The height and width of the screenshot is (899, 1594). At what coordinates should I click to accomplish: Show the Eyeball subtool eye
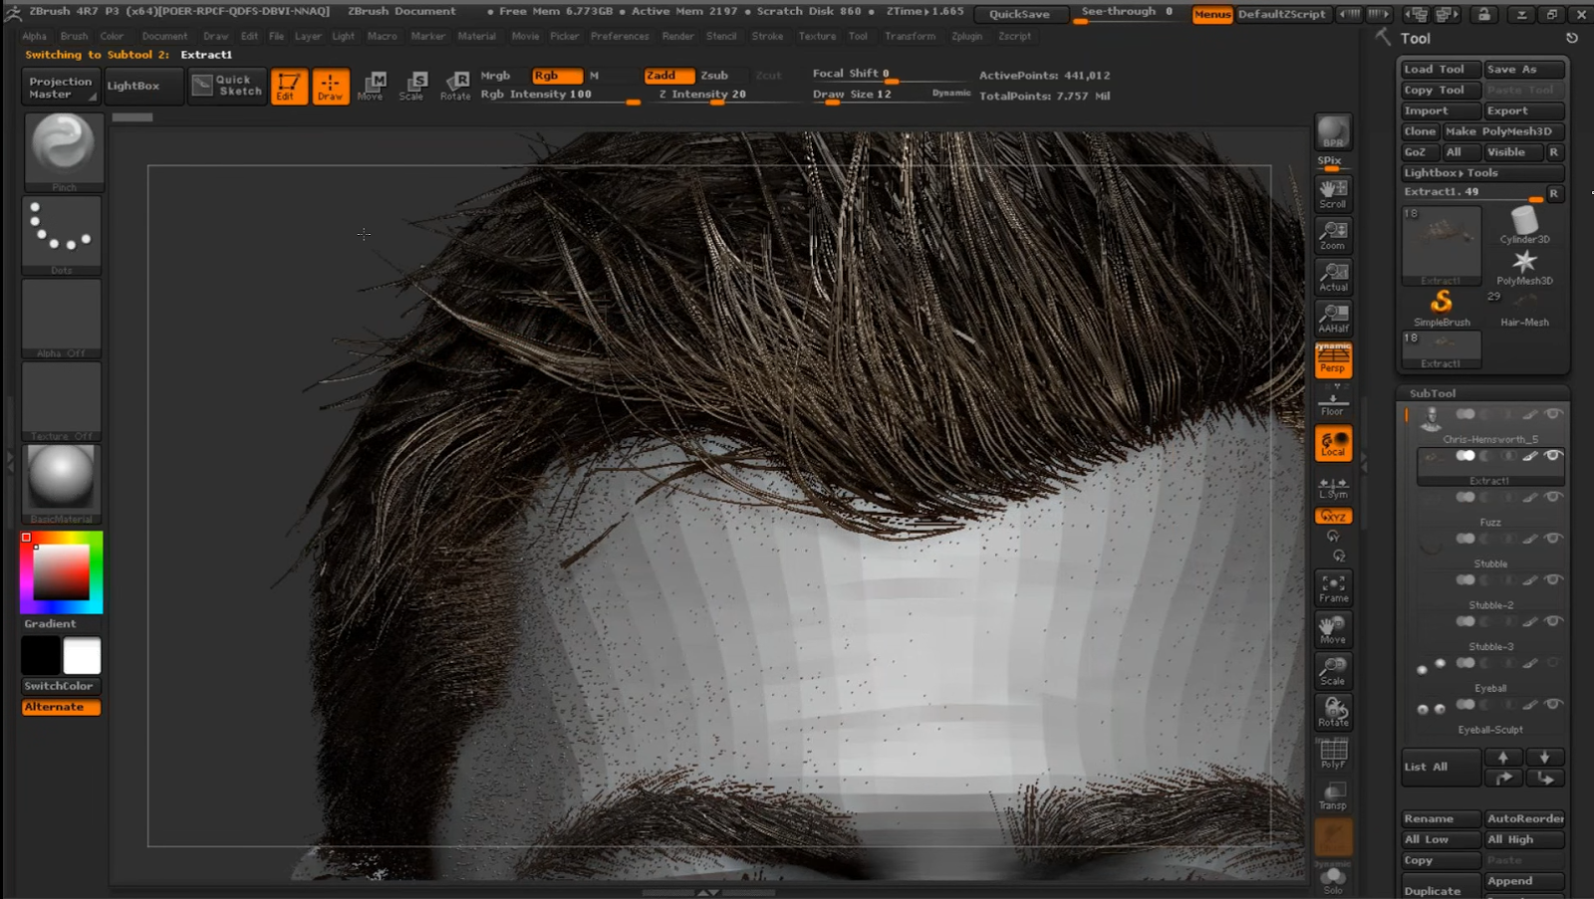1553,663
